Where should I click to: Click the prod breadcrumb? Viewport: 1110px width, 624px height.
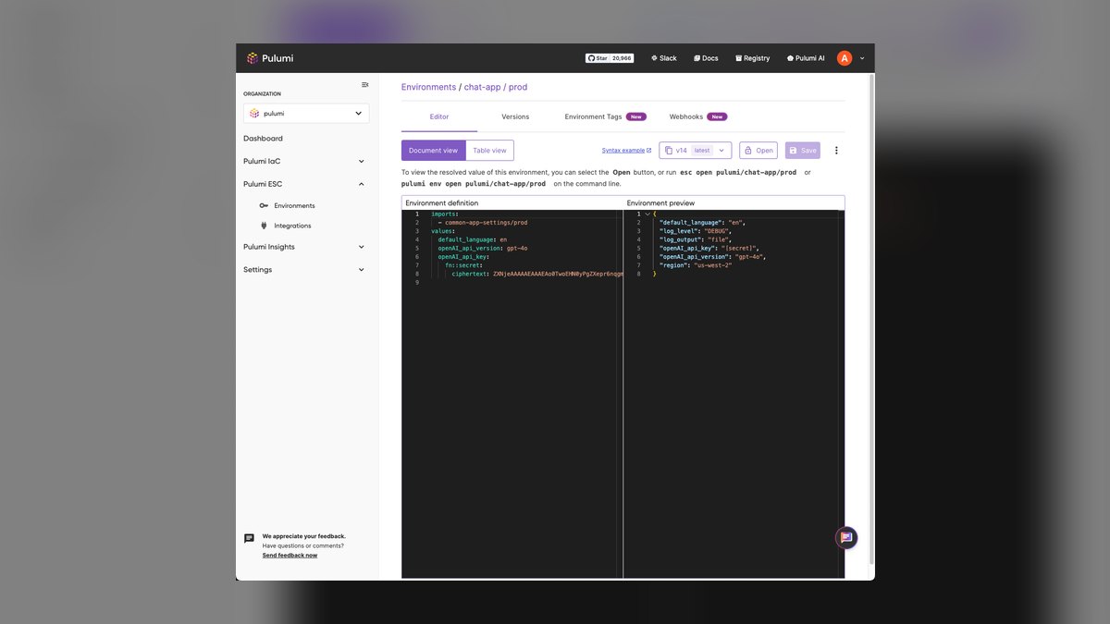point(518,87)
